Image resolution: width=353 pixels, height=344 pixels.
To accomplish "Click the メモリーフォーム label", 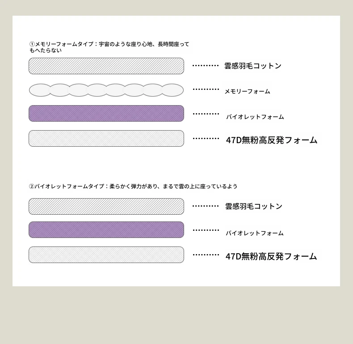I will pyautogui.click(x=247, y=91).
